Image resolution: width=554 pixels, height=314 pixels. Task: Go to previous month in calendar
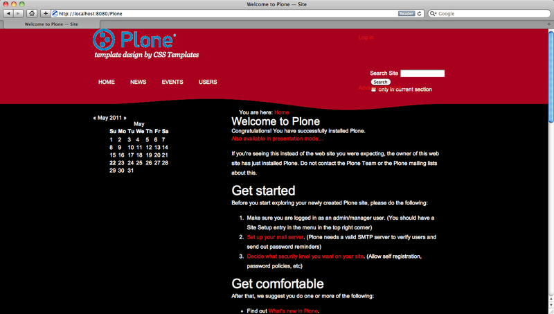pyautogui.click(x=94, y=118)
